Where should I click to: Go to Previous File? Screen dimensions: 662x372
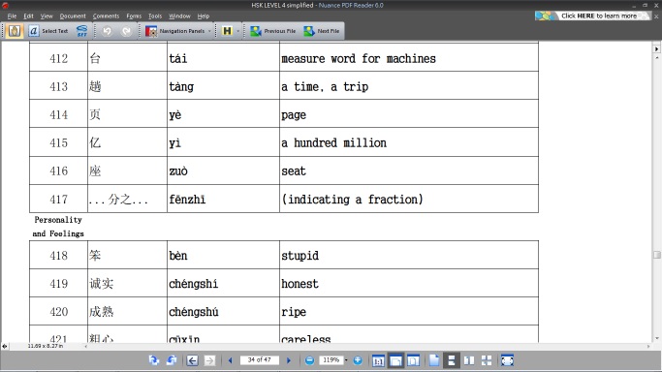point(273,31)
